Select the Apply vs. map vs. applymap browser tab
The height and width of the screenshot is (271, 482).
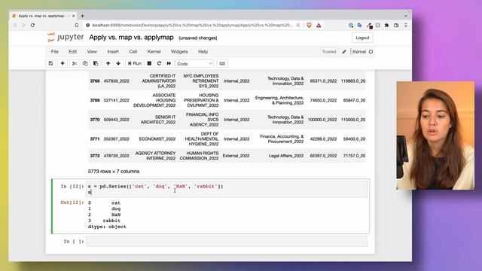42,16
